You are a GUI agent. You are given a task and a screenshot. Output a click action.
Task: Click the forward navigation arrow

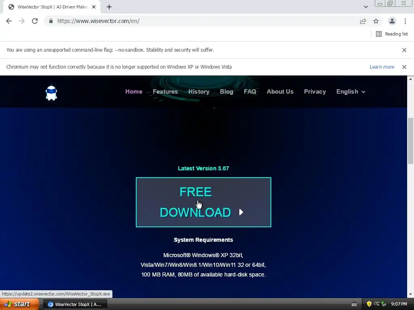point(22,21)
